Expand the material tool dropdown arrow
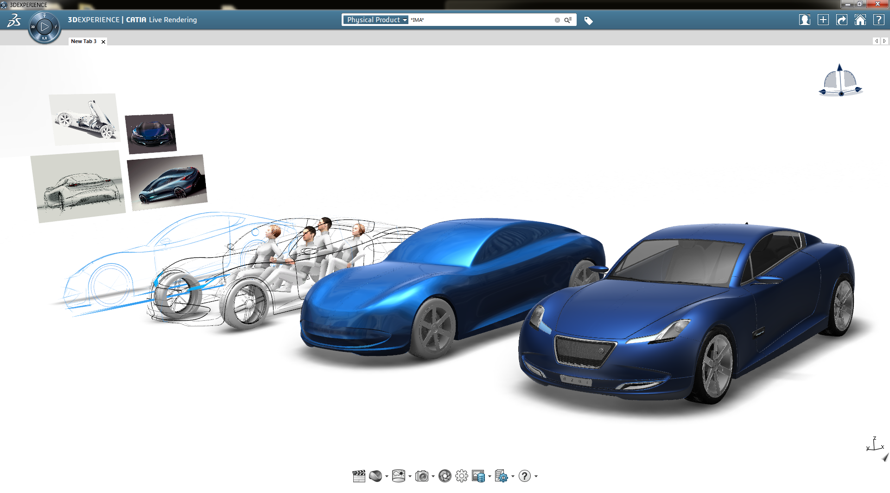This screenshot has width=890, height=493. (387, 476)
